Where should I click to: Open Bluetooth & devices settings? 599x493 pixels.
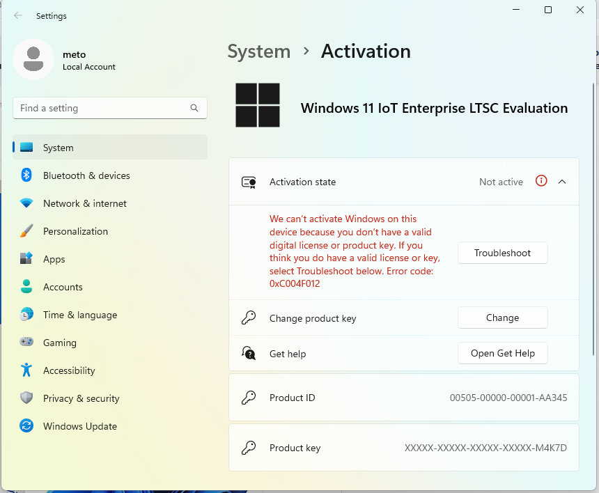pos(110,175)
